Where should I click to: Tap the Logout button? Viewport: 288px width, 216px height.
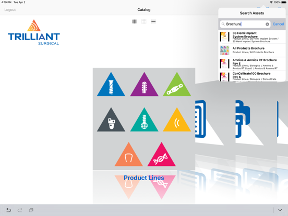(10, 10)
